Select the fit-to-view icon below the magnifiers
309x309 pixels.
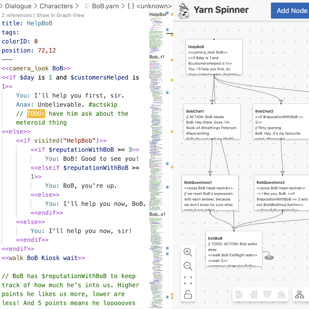pyautogui.click(x=188, y=280)
